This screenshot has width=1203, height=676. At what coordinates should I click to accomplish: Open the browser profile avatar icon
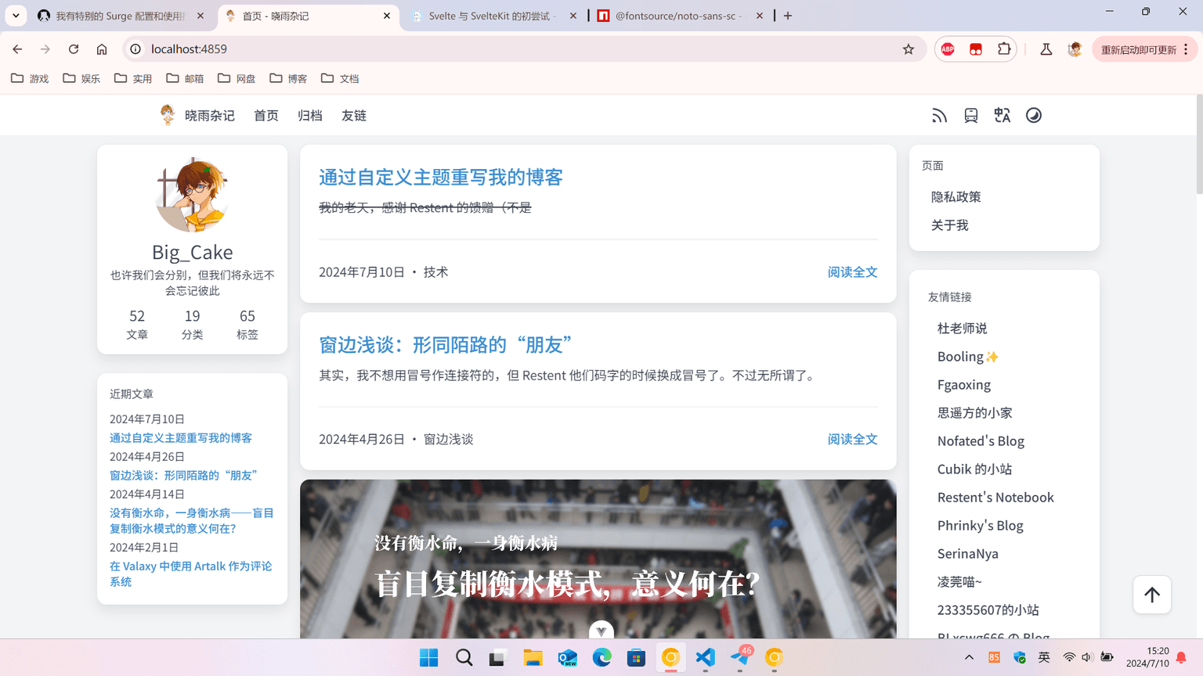[x=1074, y=49]
